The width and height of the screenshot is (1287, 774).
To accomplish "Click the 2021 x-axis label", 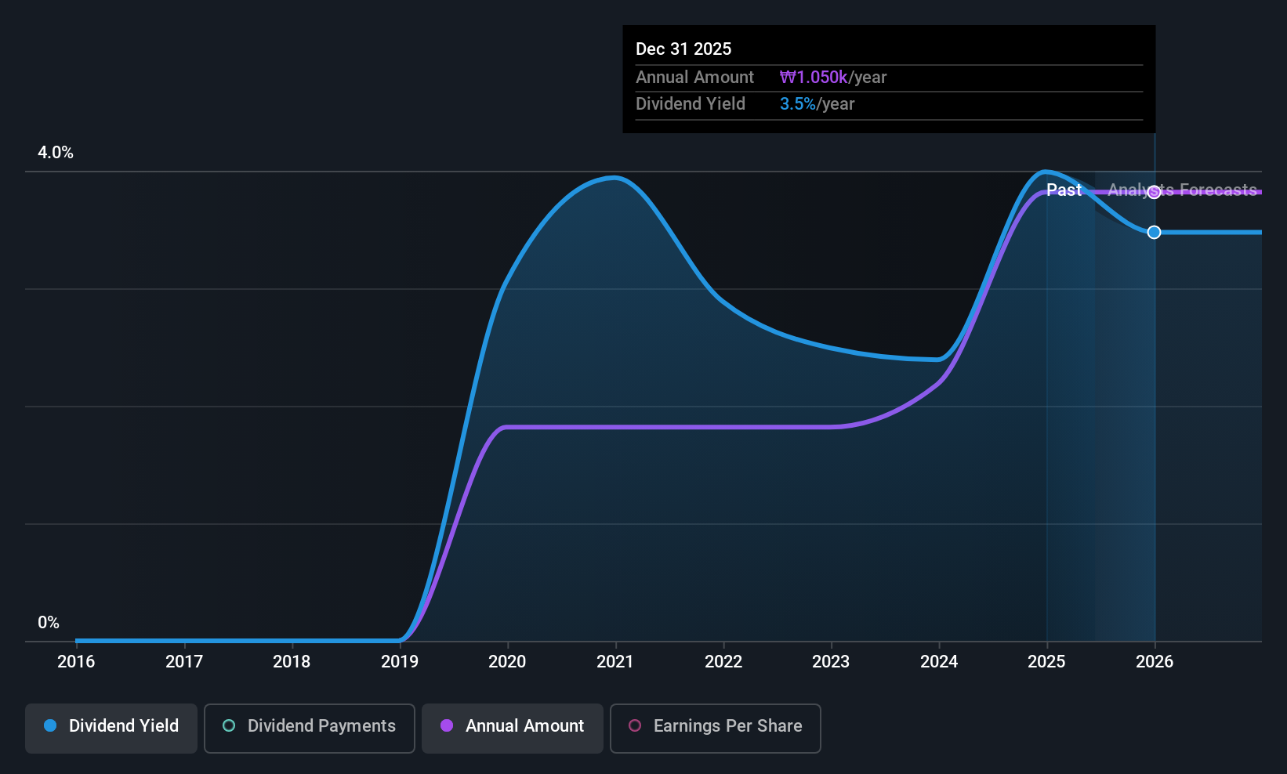I will tap(615, 662).
